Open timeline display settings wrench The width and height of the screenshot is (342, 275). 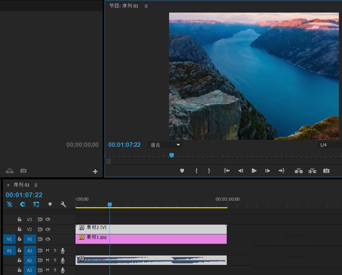[63, 204]
